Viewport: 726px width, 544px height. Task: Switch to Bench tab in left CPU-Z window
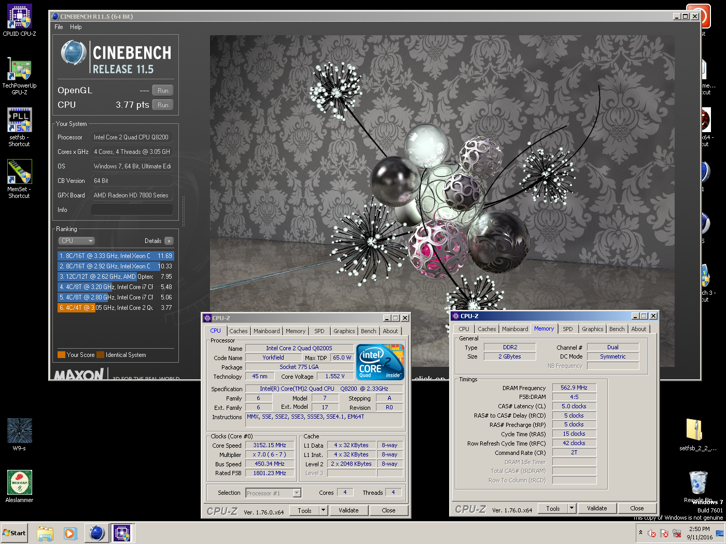click(x=369, y=331)
